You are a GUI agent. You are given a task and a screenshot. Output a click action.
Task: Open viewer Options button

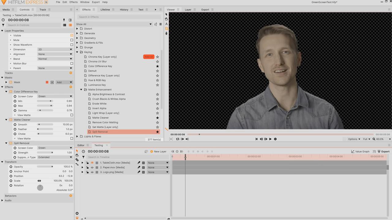coord(354,139)
